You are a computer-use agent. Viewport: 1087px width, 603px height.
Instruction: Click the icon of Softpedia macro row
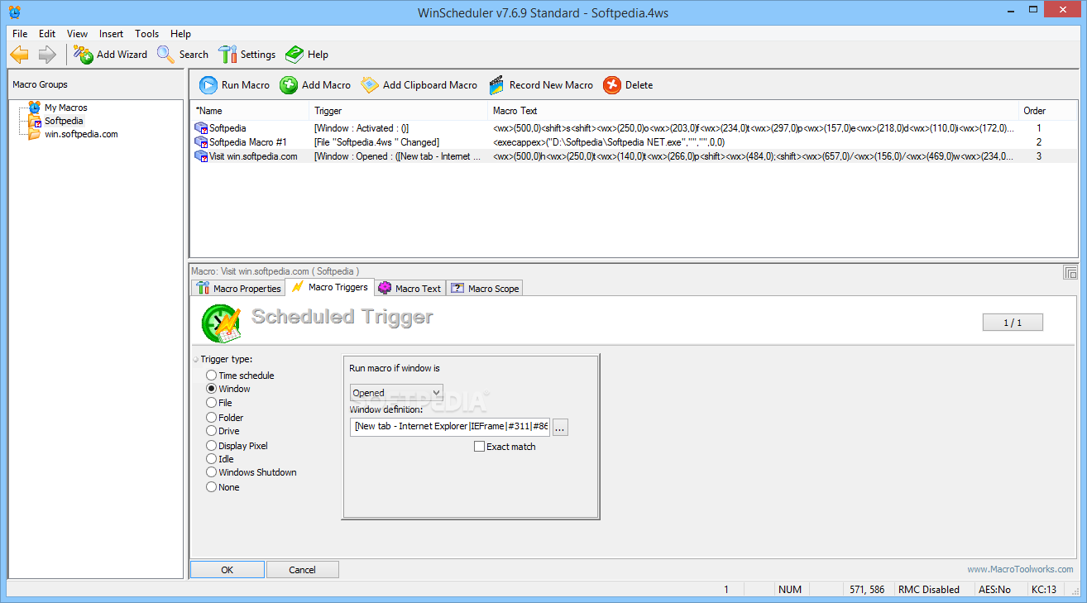[x=201, y=128]
